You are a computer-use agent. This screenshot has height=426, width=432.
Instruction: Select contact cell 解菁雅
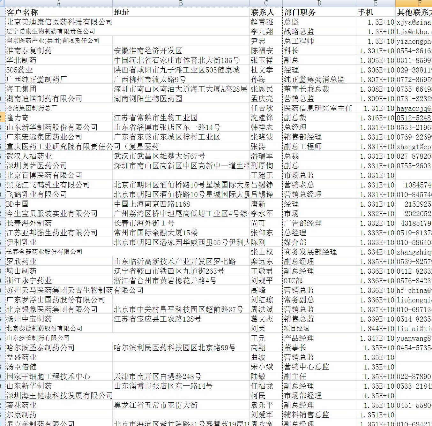(x=262, y=22)
